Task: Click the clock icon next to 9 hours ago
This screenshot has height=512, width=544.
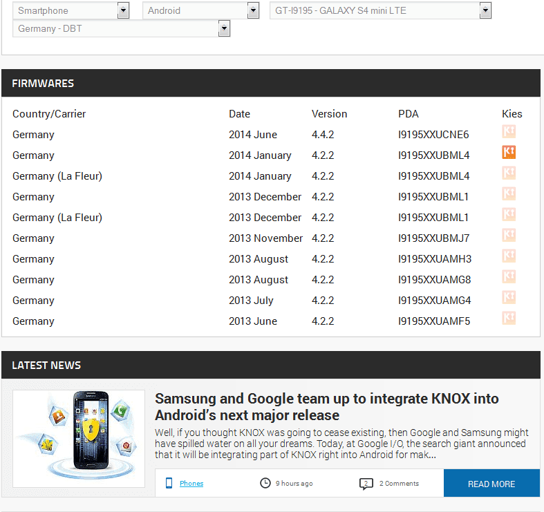Action: pyautogui.click(x=265, y=483)
